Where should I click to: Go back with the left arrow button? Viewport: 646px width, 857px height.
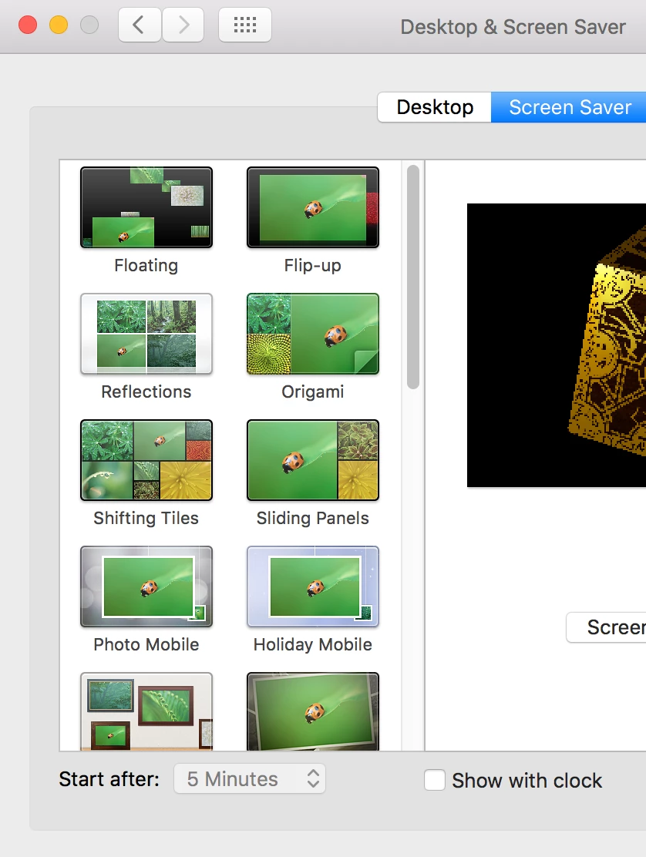point(140,25)
